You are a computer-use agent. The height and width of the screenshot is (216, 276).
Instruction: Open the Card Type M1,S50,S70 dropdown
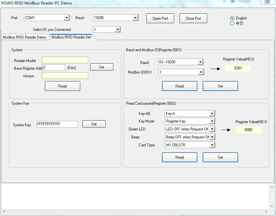[x=212, y=145]
